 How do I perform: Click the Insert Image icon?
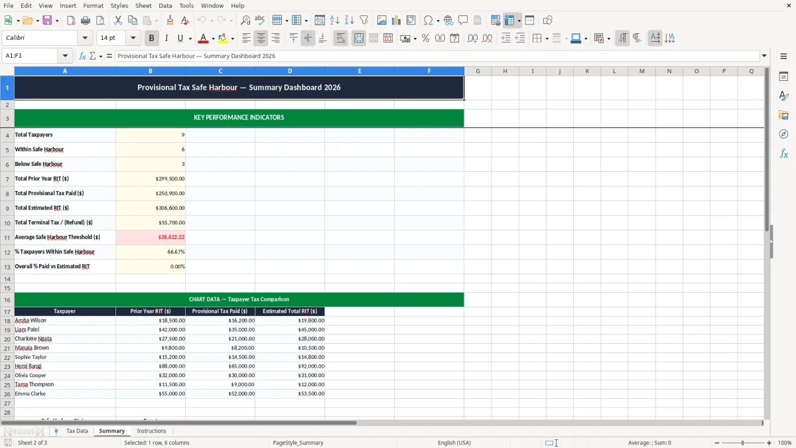point(382,21)
